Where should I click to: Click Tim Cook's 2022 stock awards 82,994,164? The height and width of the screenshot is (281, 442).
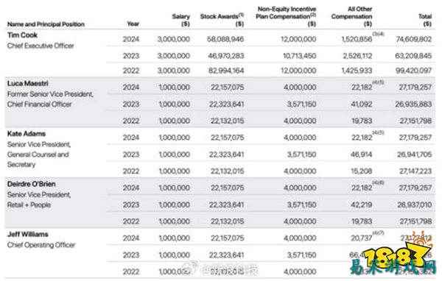click(226, 71)
